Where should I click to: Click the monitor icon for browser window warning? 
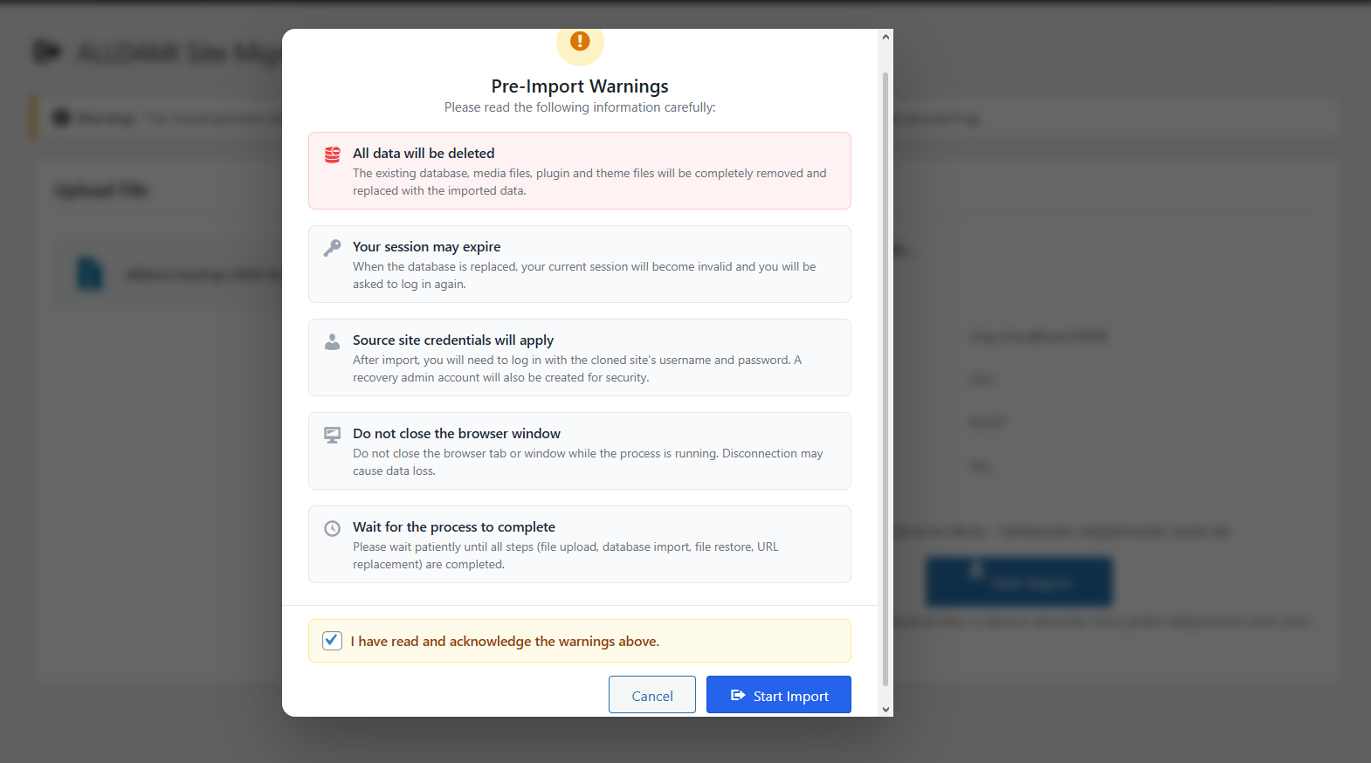[333, 435]
